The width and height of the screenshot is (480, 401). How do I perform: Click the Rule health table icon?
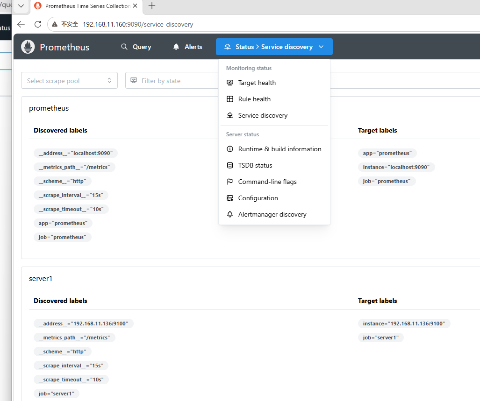(x=230, y=99)
